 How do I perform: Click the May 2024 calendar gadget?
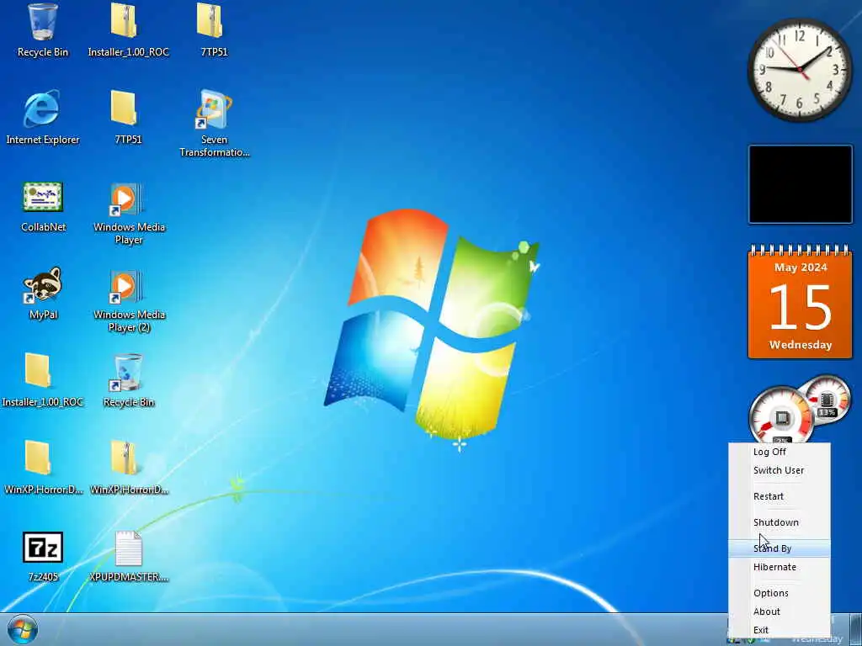[x=801, y=303]
